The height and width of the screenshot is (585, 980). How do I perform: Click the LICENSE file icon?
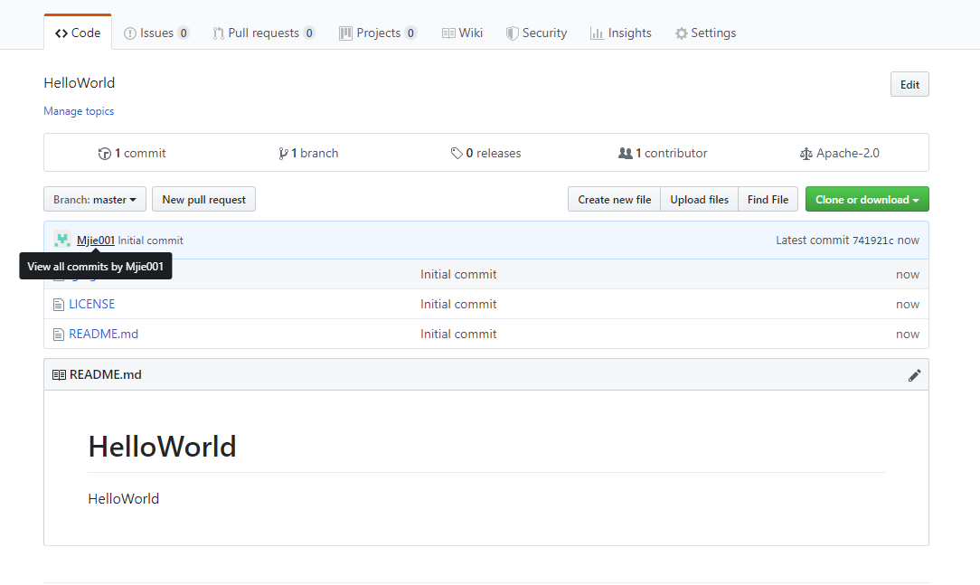click(x=59, y=305)
